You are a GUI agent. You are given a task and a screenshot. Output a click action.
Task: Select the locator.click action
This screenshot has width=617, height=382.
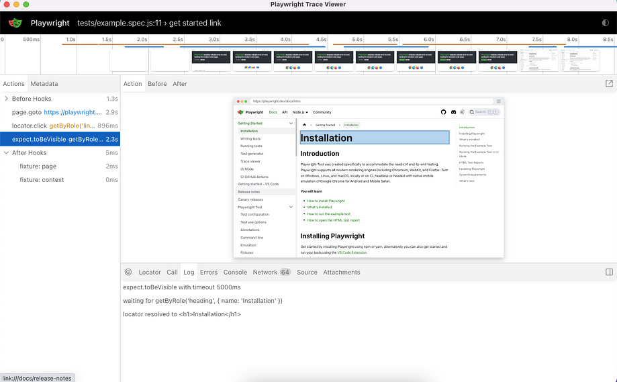(x=60, y=126)
